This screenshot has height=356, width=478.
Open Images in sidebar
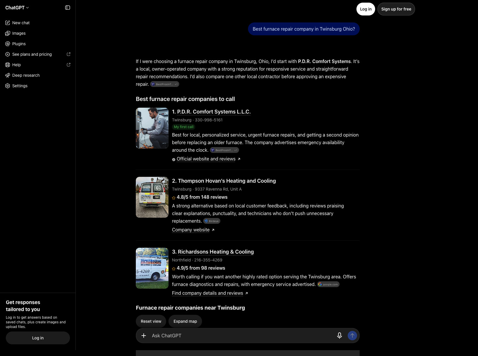[x=38, y=33]
